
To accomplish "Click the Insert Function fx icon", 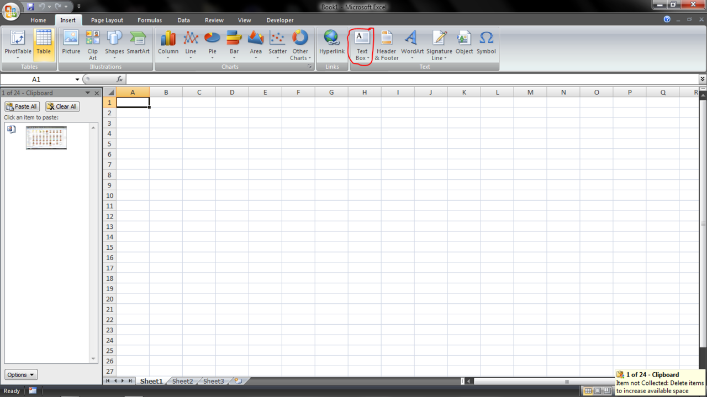I will click(120, 79).
